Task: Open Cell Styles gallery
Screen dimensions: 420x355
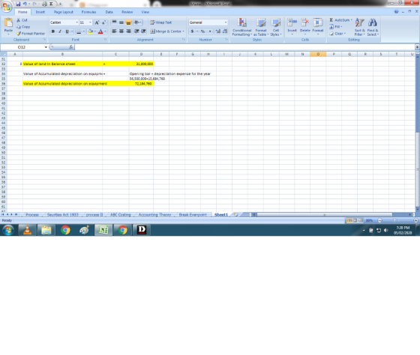Action: click(276, 27)
